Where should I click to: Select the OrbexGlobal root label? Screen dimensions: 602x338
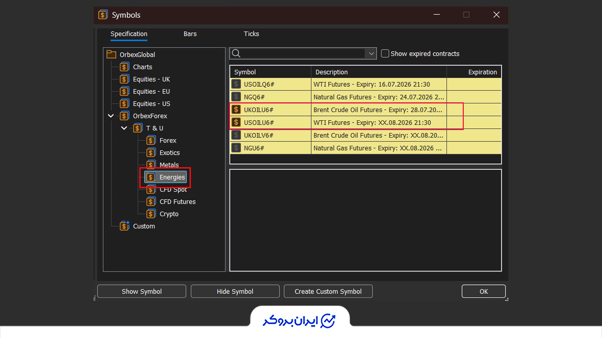click(137, 54)
